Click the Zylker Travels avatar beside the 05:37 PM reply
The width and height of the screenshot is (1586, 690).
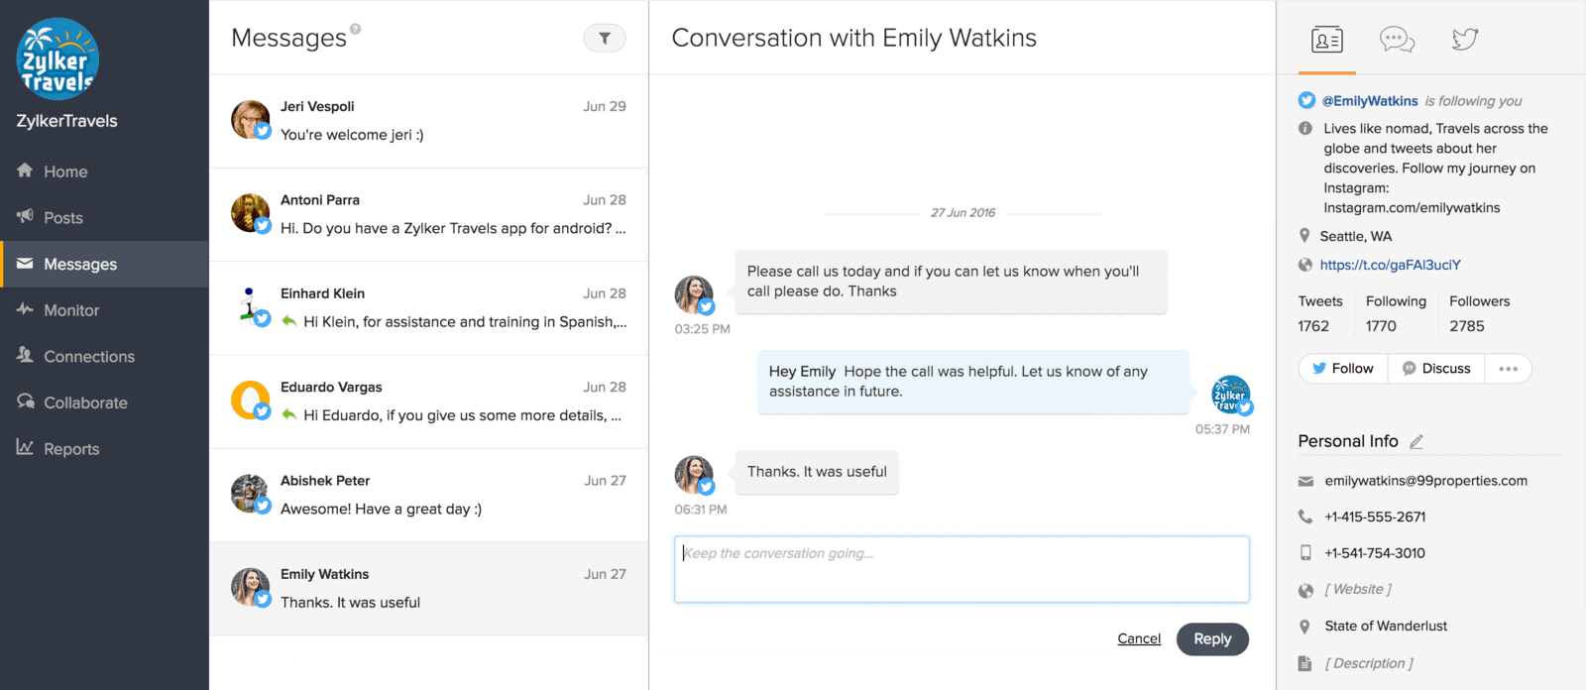click(1230, 396)
